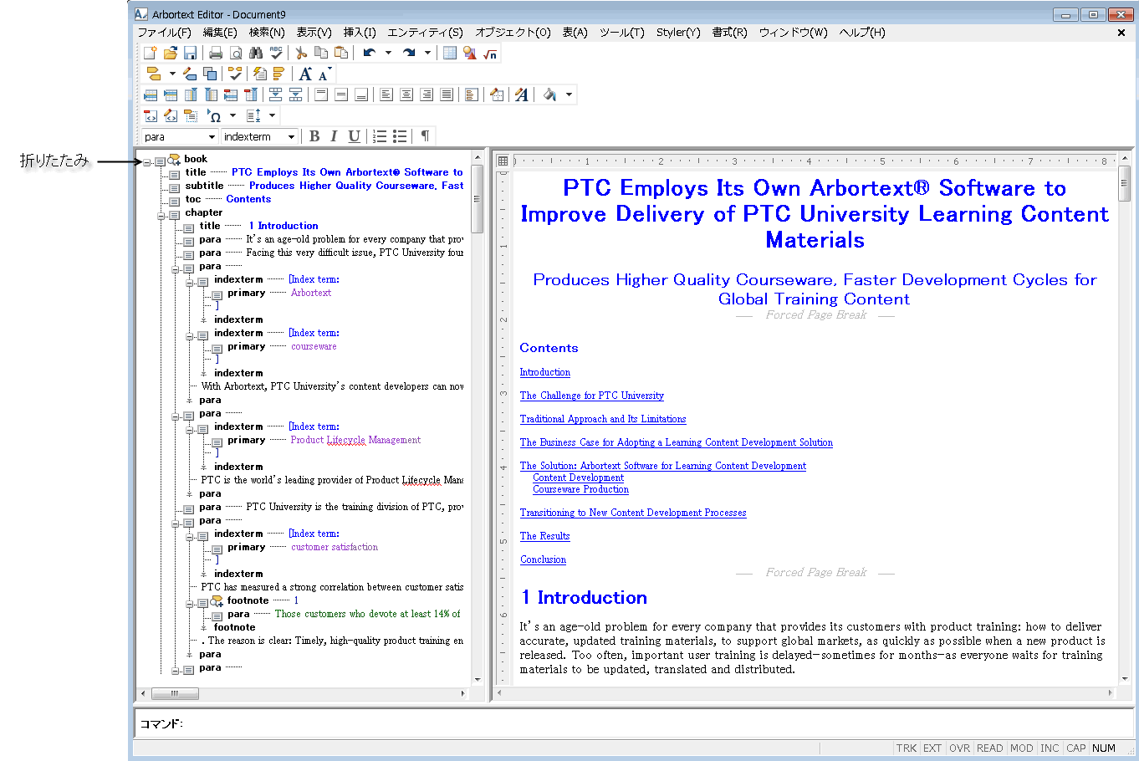
Task: Save the document with the floppy disk icon
Action: 190,54
